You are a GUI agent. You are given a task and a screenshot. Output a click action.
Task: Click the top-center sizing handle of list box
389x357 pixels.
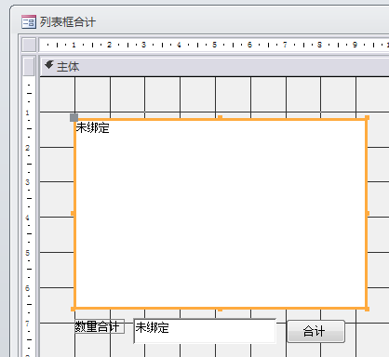220,117
